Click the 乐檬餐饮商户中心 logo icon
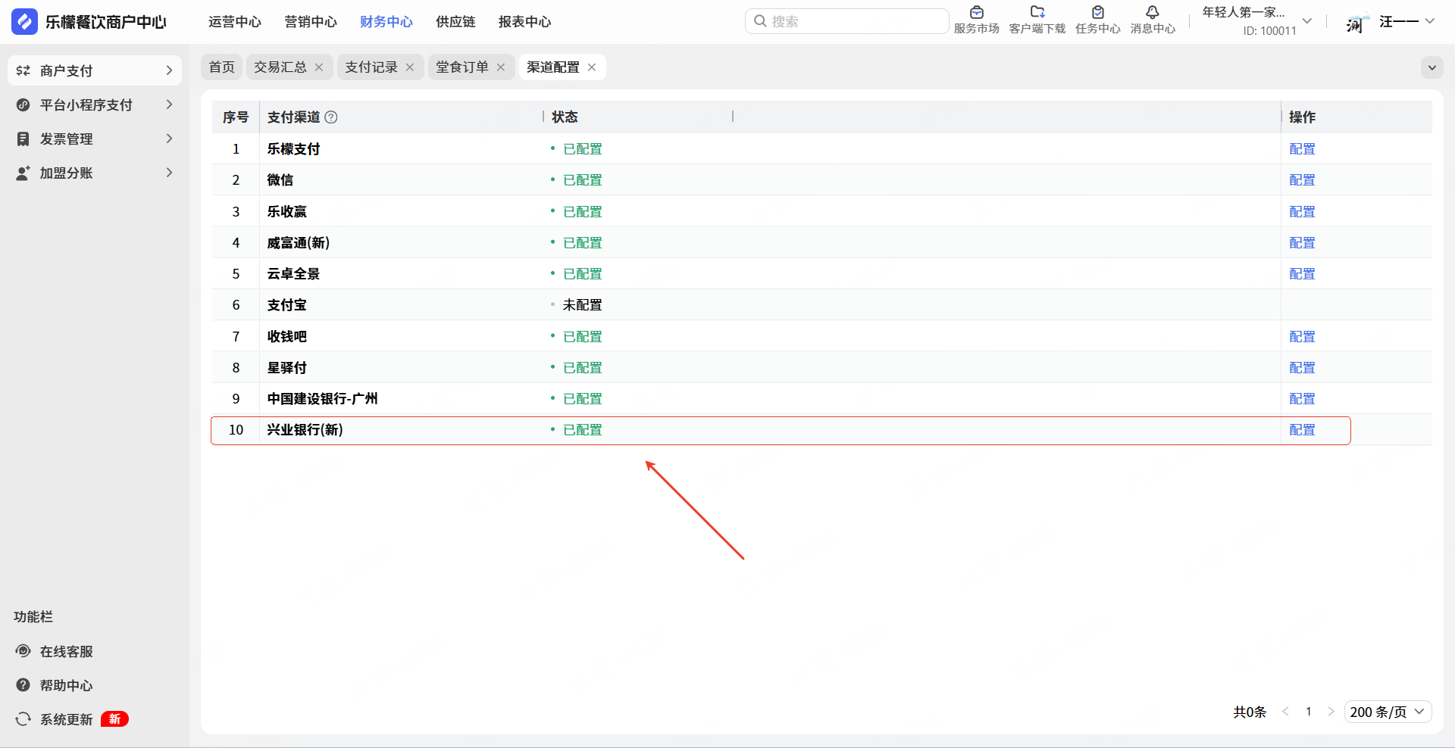 (24, 22)
